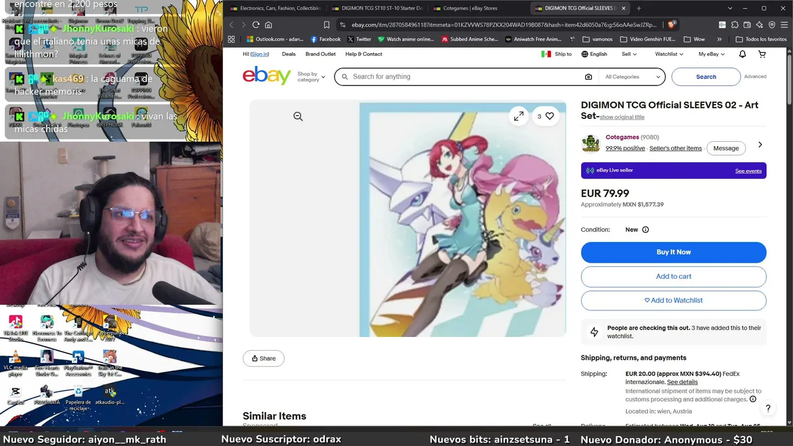Click the blue Search button
The width and height of the screenshot is (793, 446).
[706, 77]
